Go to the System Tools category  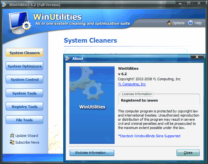(x=24, y=93)
